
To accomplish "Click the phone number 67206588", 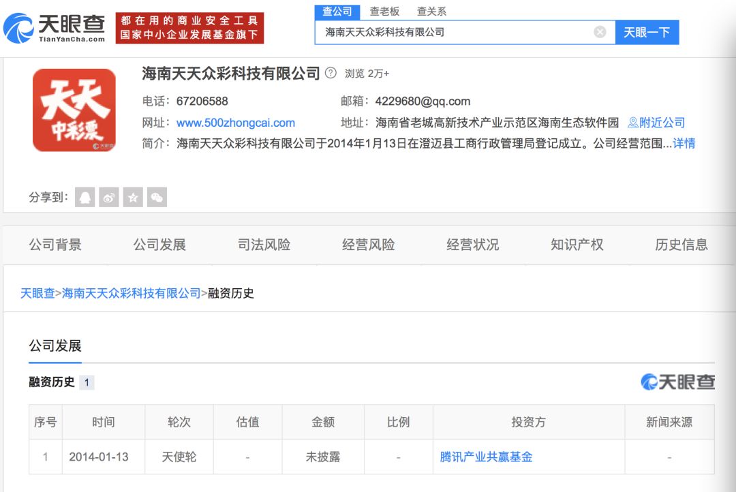I will (x=202, y=102).
